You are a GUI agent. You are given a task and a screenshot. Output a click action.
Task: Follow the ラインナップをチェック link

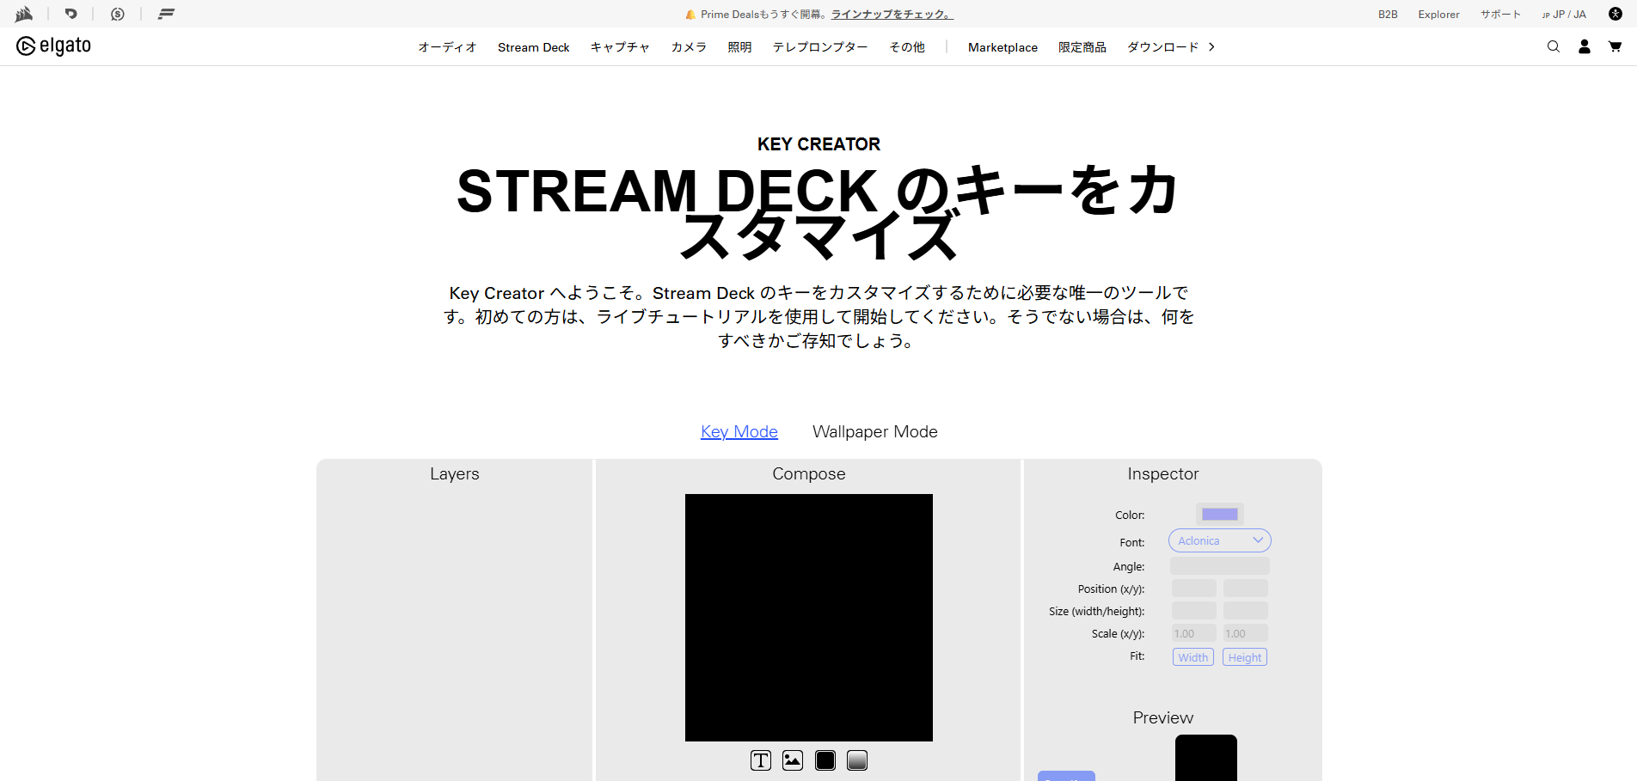point(892,15)
